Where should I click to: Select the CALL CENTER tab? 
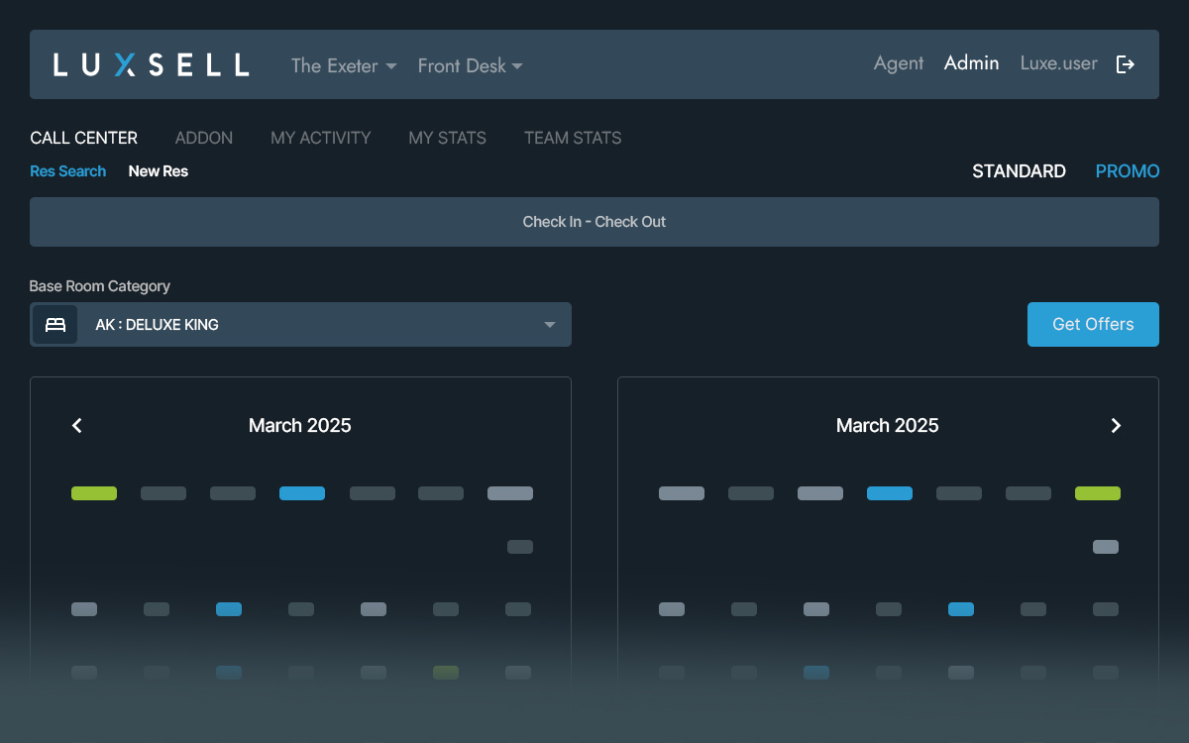click(x=84, y=138)
